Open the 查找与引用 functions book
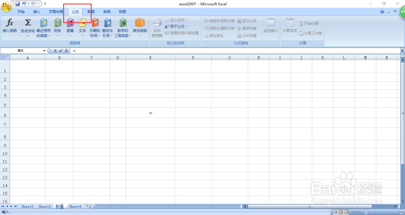 point(107,23)
